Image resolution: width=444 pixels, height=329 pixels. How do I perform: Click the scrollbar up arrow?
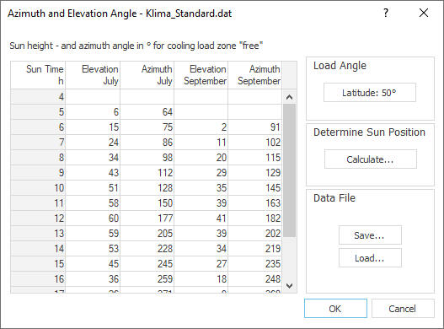point(289,97)
